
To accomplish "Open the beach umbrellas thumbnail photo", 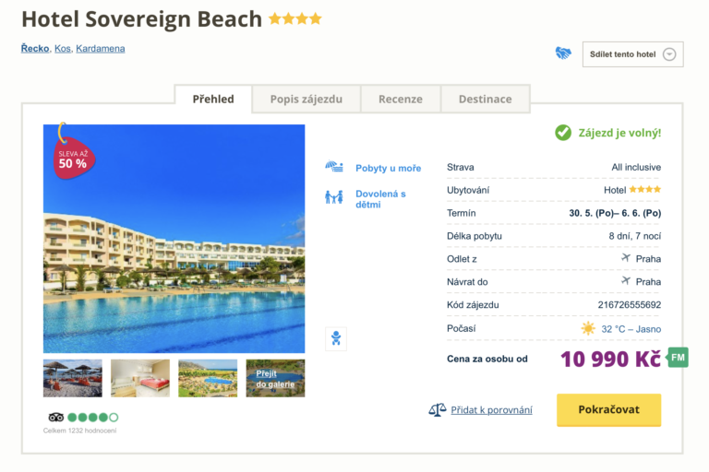I will (73, 378).
